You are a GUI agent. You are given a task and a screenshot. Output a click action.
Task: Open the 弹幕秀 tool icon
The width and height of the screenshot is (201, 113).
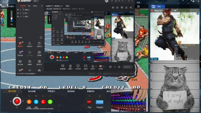(x=30, y=62)
